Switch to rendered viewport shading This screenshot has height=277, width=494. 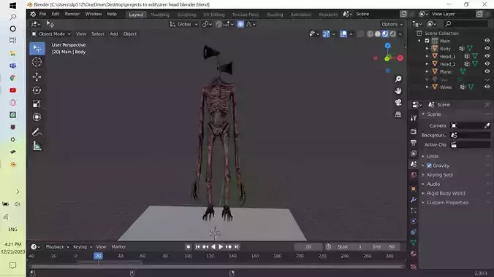point(392,34)
